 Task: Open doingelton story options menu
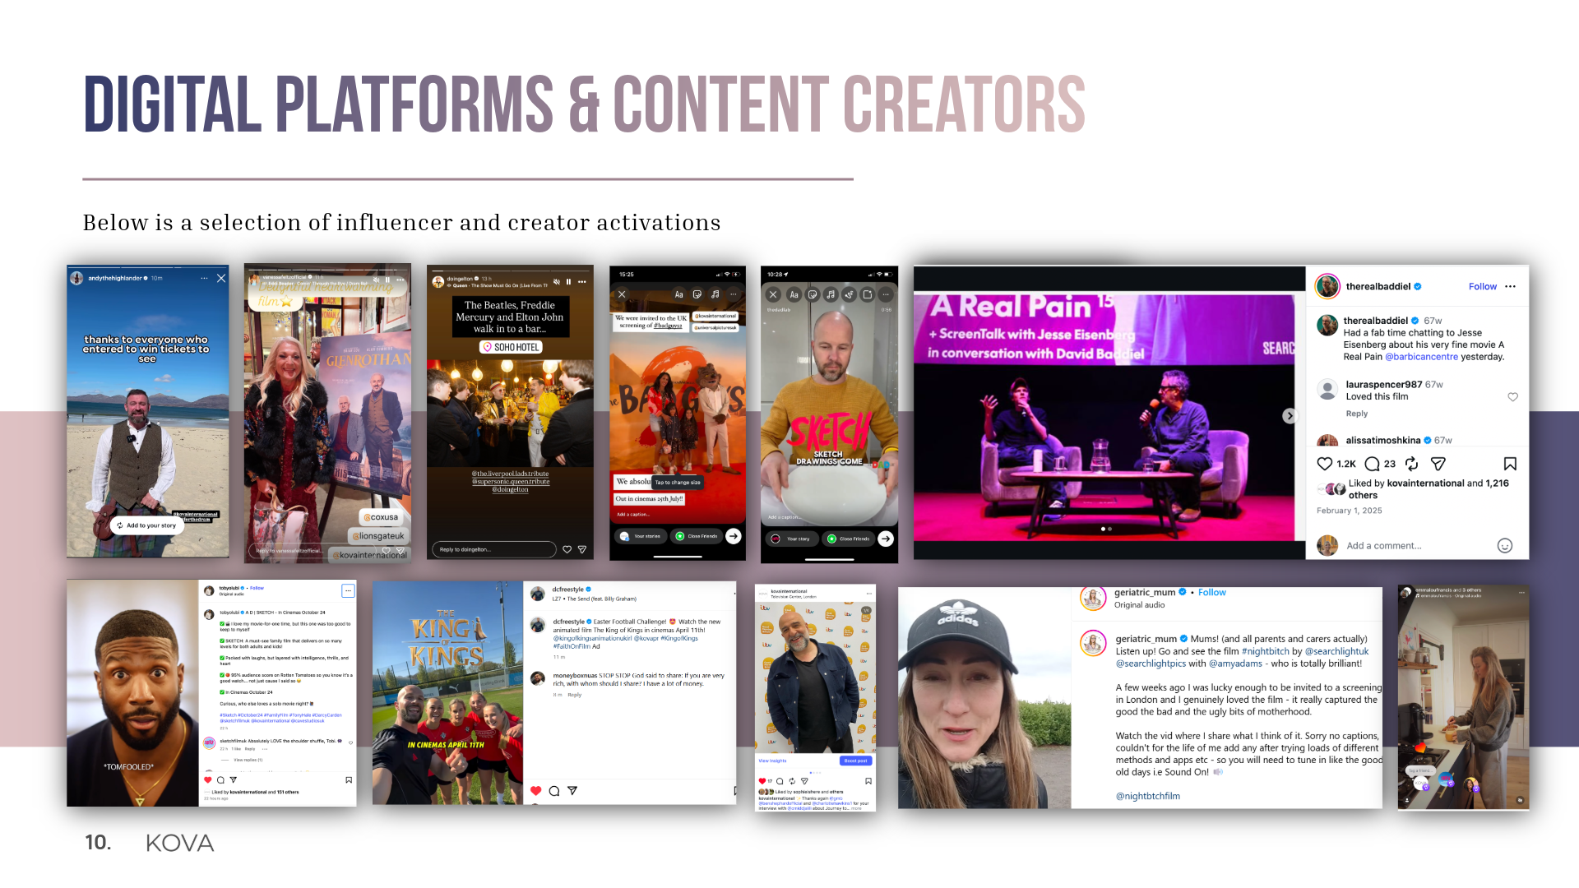(582, 281)
